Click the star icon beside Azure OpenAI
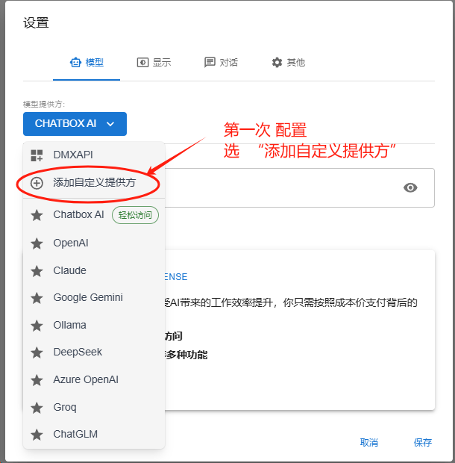The image size is (455, 463). point(37,380)
